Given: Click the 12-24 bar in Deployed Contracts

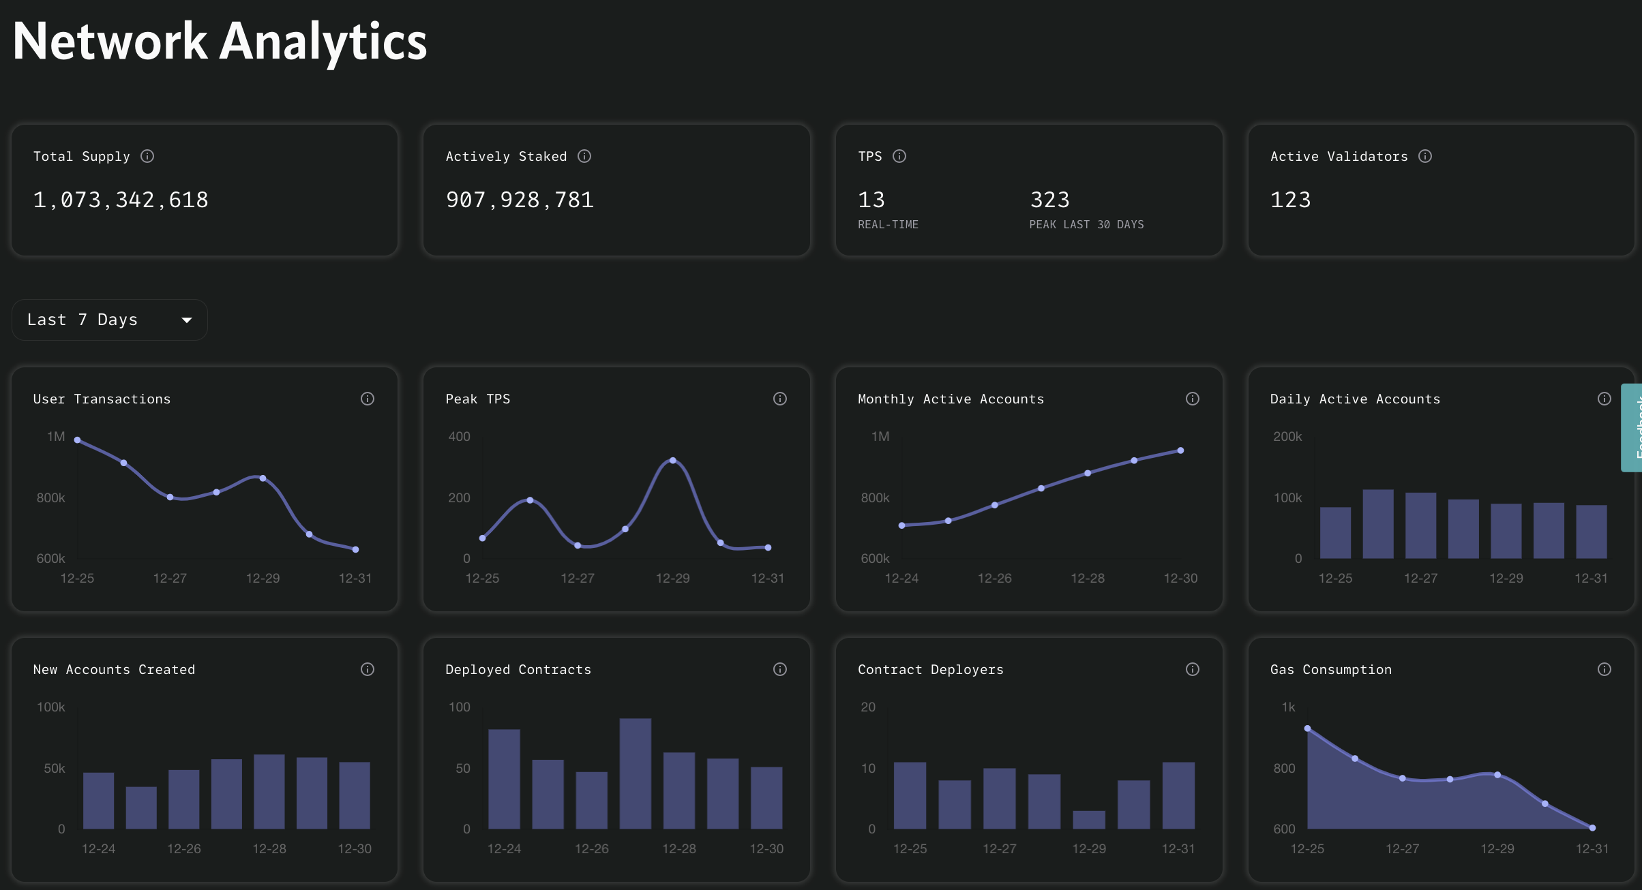Looking at the screenshot, I should [505, 779].
